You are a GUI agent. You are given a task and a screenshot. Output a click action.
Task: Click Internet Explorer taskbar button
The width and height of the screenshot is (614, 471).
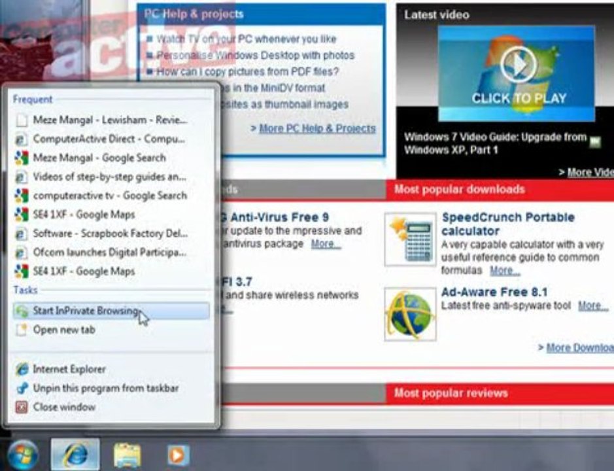75,455
